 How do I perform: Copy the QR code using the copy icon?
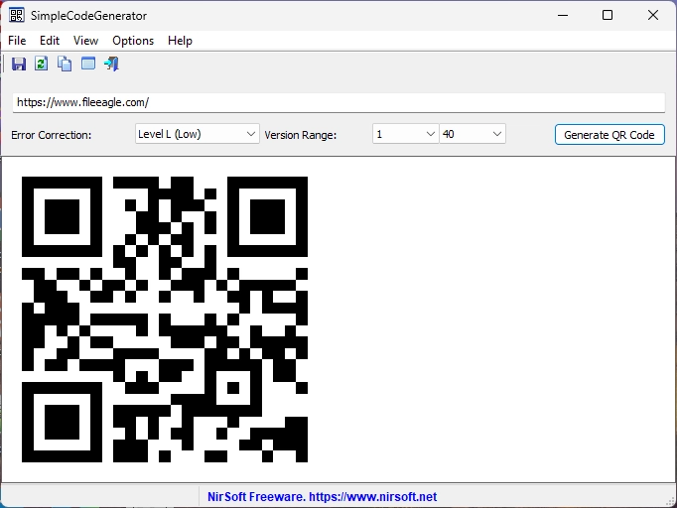65,63
